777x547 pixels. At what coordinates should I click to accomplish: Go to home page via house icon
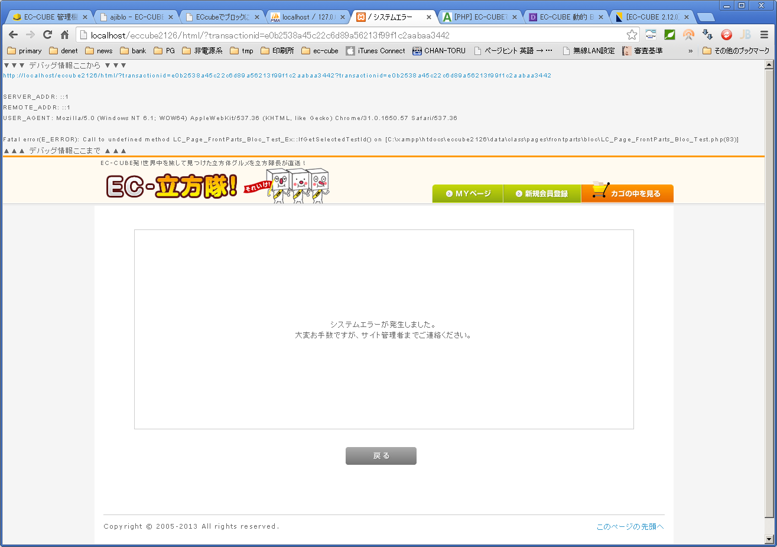[65, 35]
